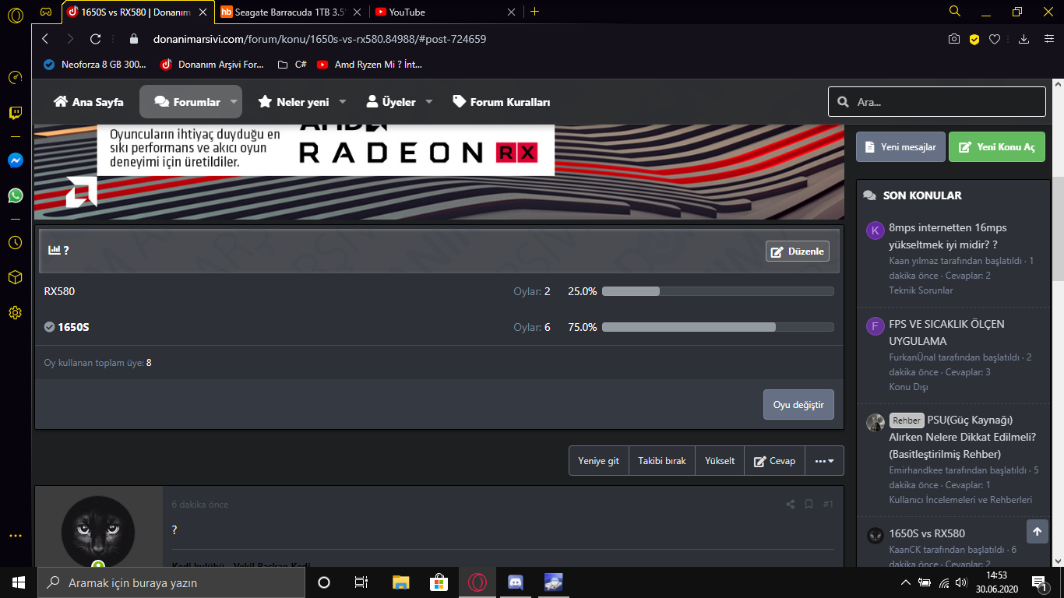This screenshot has height=598, width=1064.
Task: Open sidebar three-dots setup menu
Action: point(15,536)
